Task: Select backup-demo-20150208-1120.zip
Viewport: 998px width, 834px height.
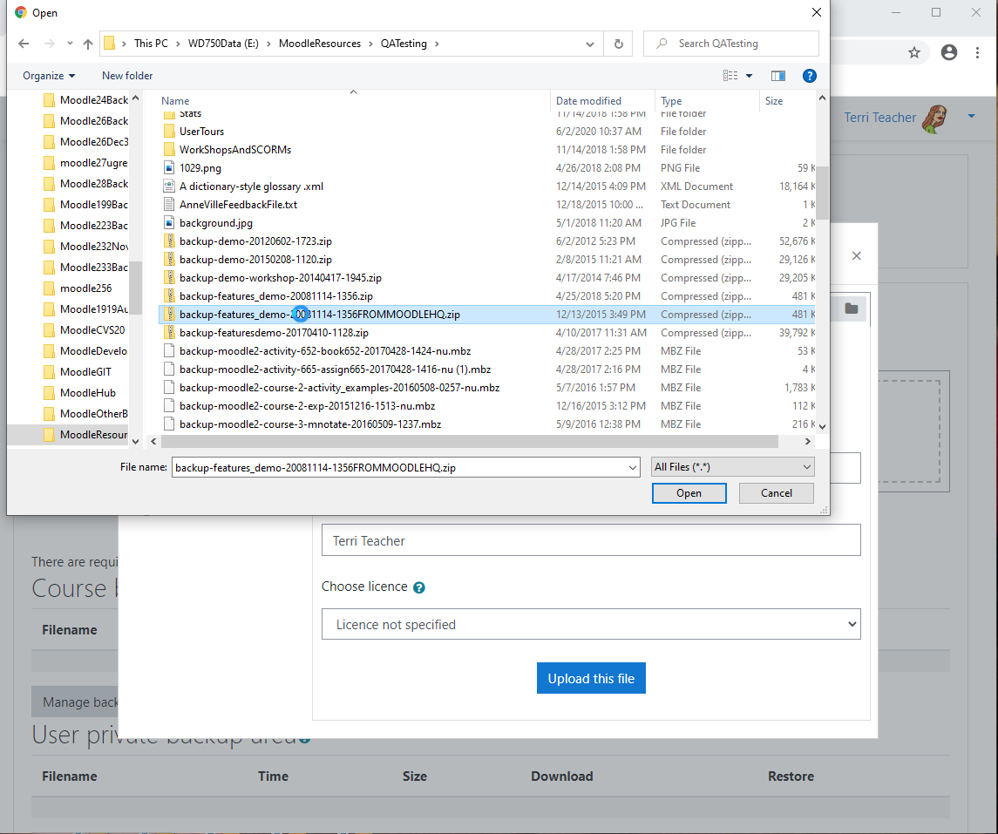Action: pyautogui.click(x=255, y=261)
